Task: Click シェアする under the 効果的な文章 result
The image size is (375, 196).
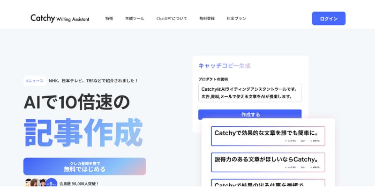Action: pyautogui.click(x=291, y=141)
